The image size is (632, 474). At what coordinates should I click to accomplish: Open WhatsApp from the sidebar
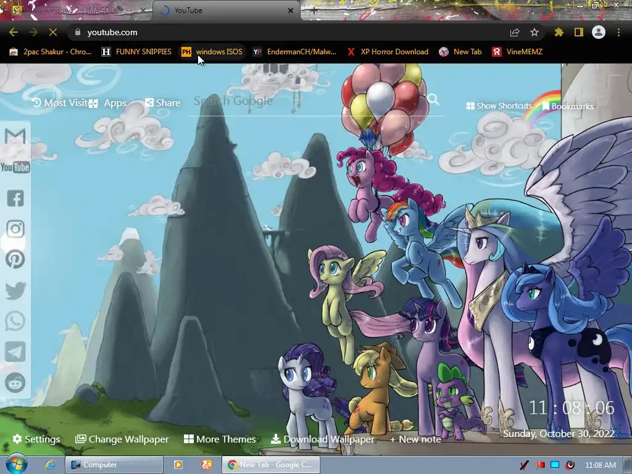[x=15, y=321]
